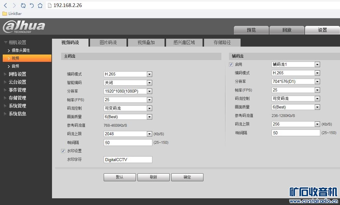Open the 辅码流1 stream selector dropdown

296,64
